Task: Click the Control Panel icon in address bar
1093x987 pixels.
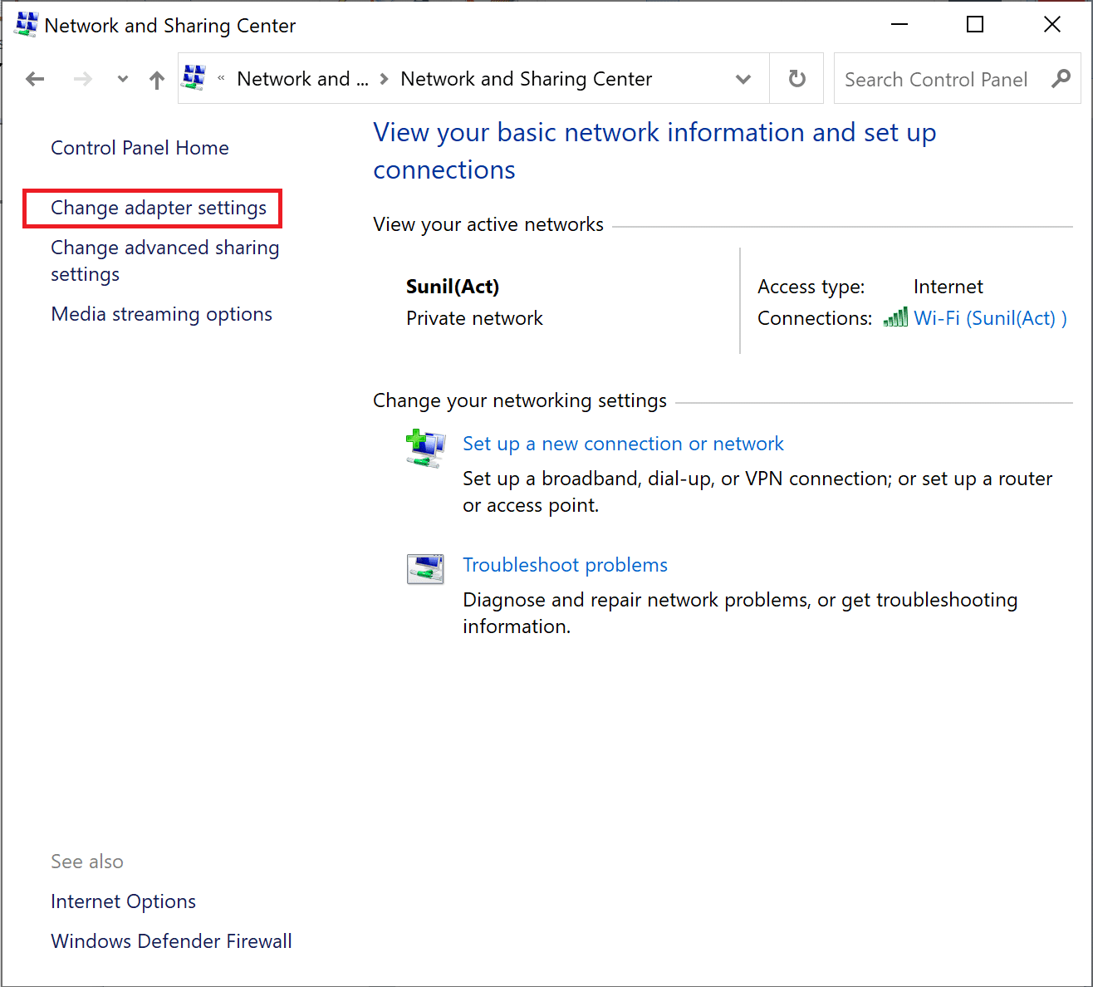Action: [x=194, y=78]
